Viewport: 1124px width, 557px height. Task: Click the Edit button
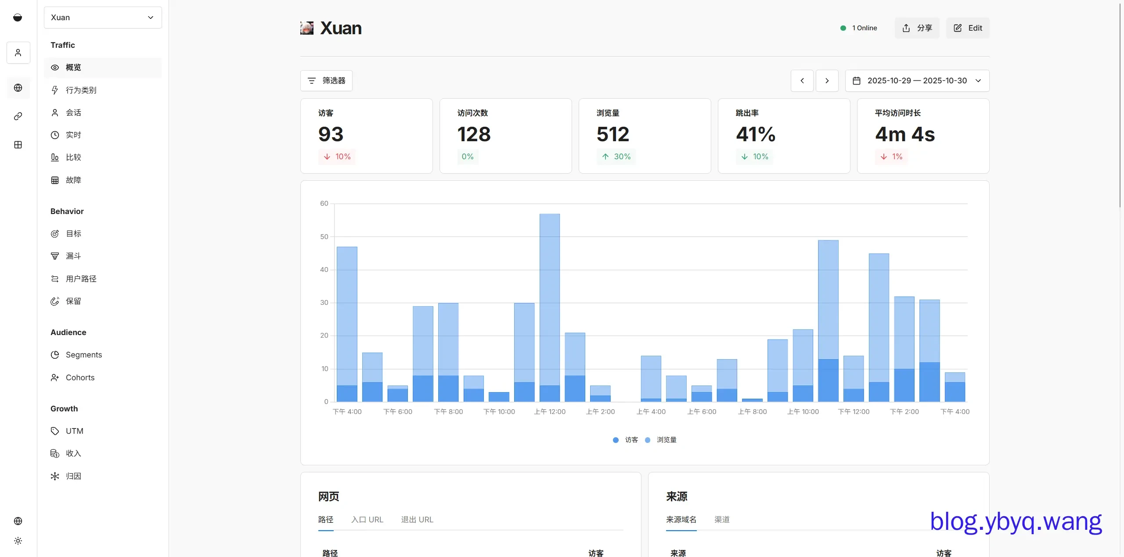(x=967, y=28)
